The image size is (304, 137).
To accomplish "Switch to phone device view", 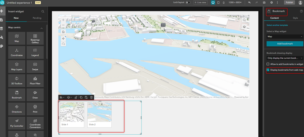I will tap(224, 2).
